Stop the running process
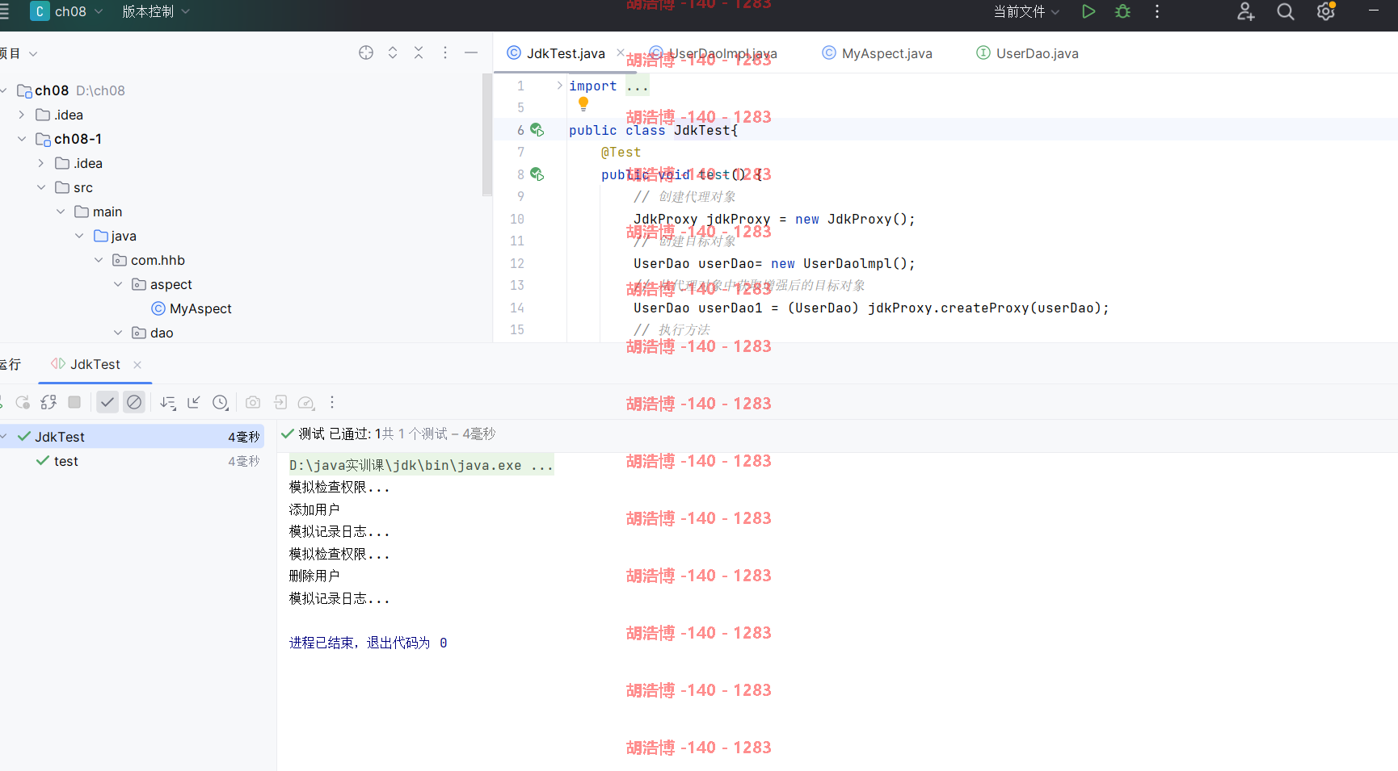 coord(74,402)
